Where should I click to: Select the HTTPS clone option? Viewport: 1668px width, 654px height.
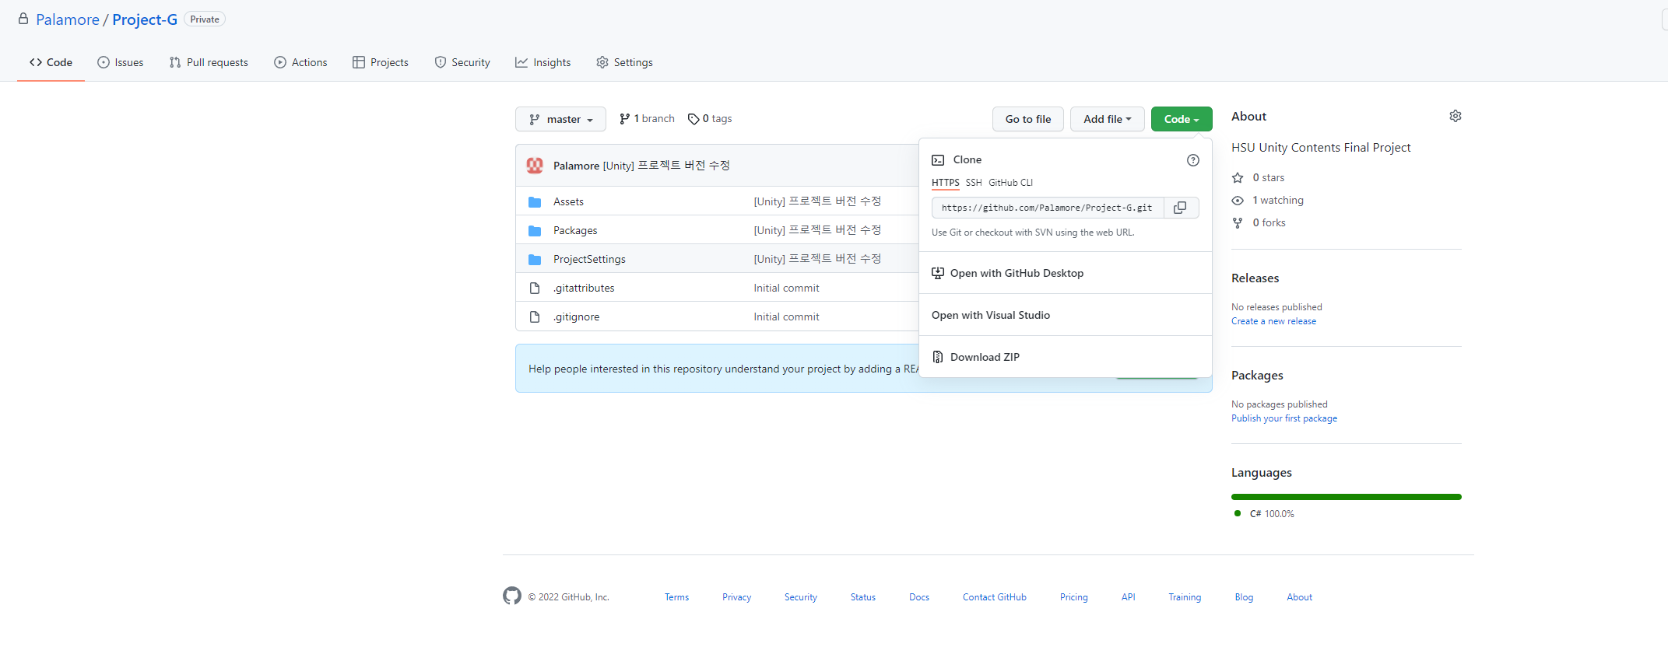pos(945,183)
